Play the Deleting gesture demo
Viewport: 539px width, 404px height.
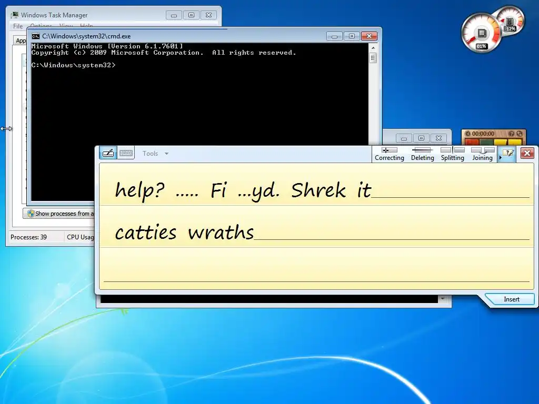pyautogui.click(x=423, y=154)
